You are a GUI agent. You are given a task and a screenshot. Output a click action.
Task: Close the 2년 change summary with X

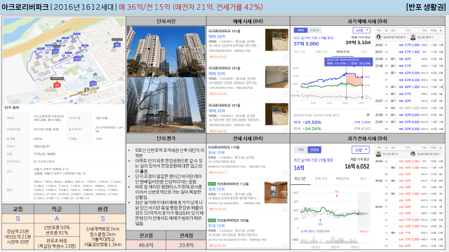pos(368,115)
